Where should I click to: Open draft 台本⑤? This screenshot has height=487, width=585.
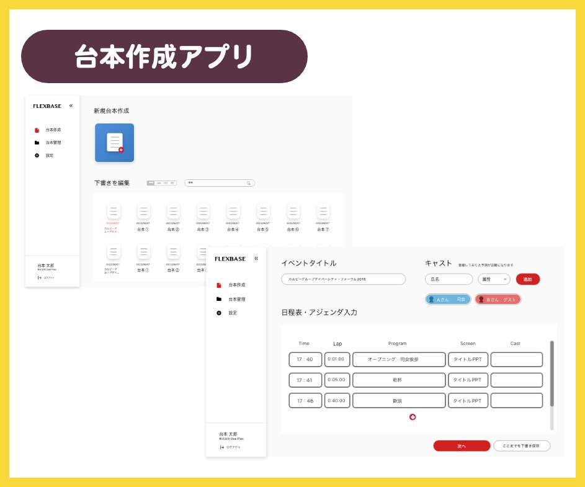tap(263, 217)
